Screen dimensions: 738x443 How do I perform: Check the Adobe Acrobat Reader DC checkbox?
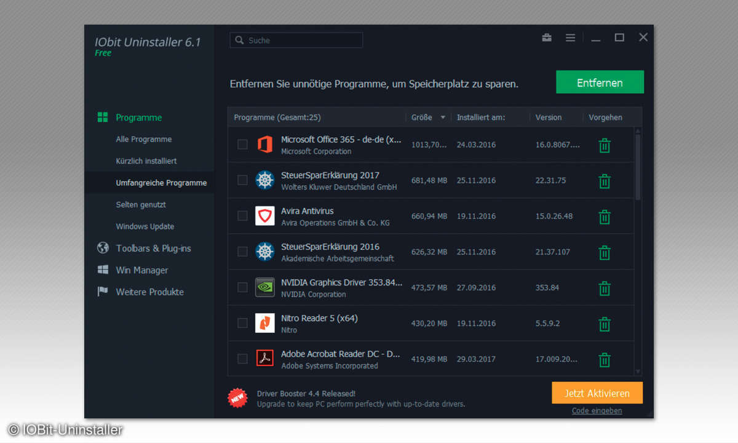point(243,359)
